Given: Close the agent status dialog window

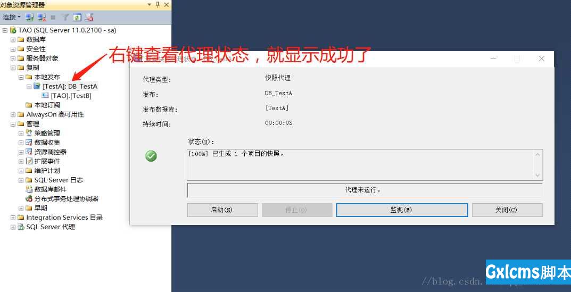Looking at the screenshot, I should click(542, 59).
